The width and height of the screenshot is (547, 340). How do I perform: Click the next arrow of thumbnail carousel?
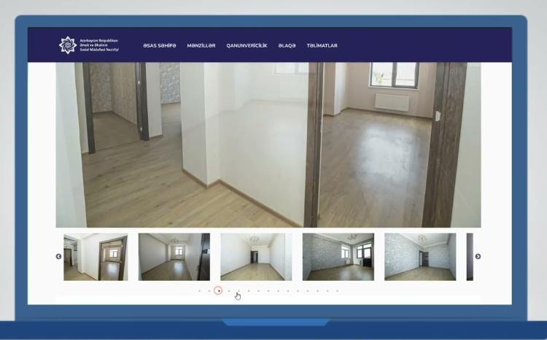click(478, 256)
